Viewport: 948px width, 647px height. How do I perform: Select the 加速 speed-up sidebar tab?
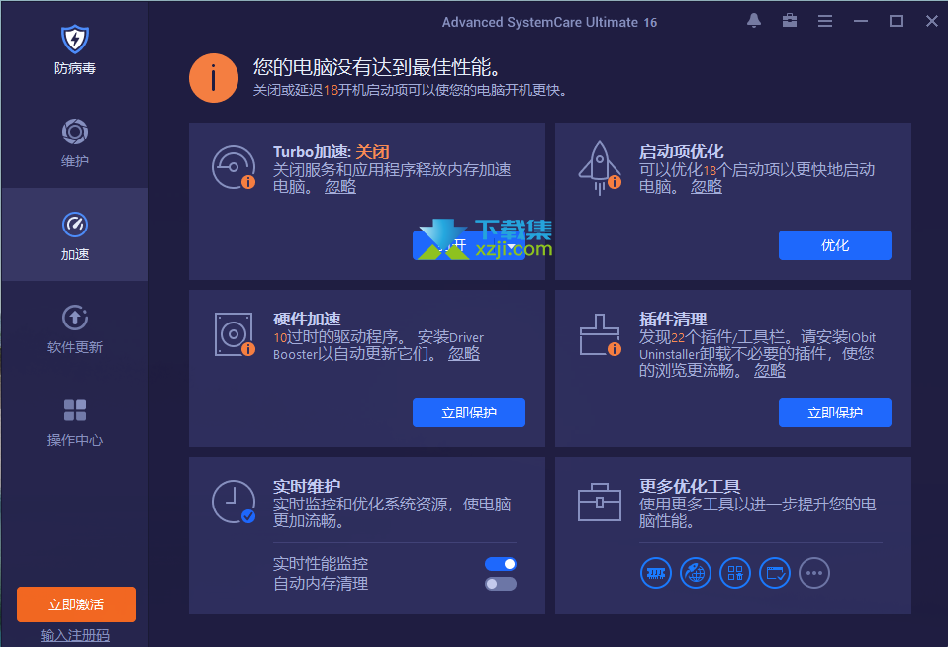(x=75, y=234)
